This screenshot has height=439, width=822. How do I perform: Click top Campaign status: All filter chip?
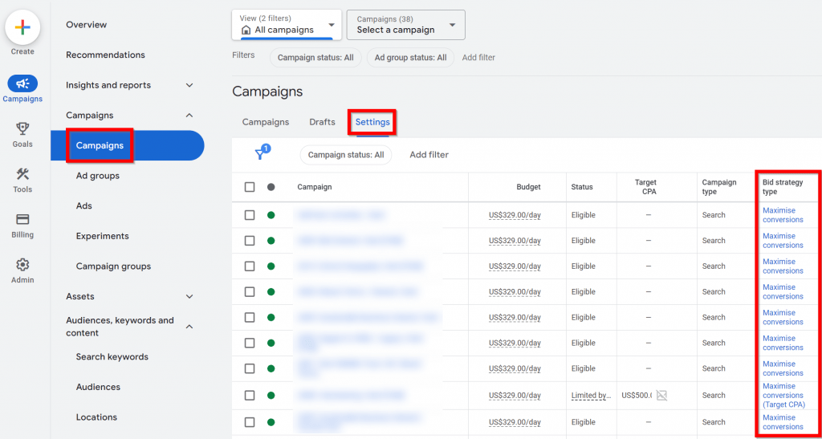(x=315, y=58)
